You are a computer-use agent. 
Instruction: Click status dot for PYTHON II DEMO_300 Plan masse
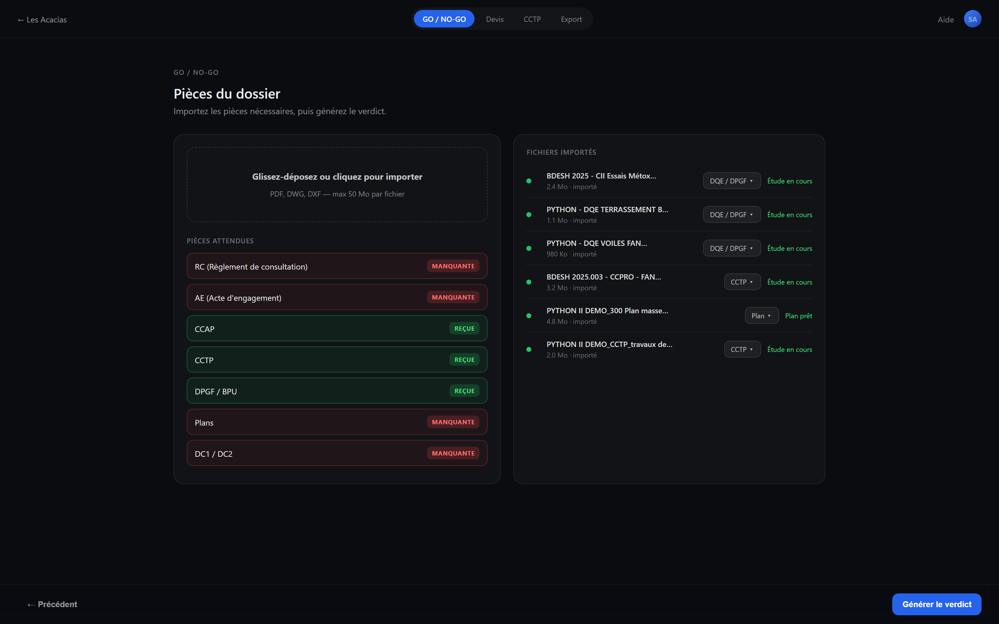coord(529,316)
